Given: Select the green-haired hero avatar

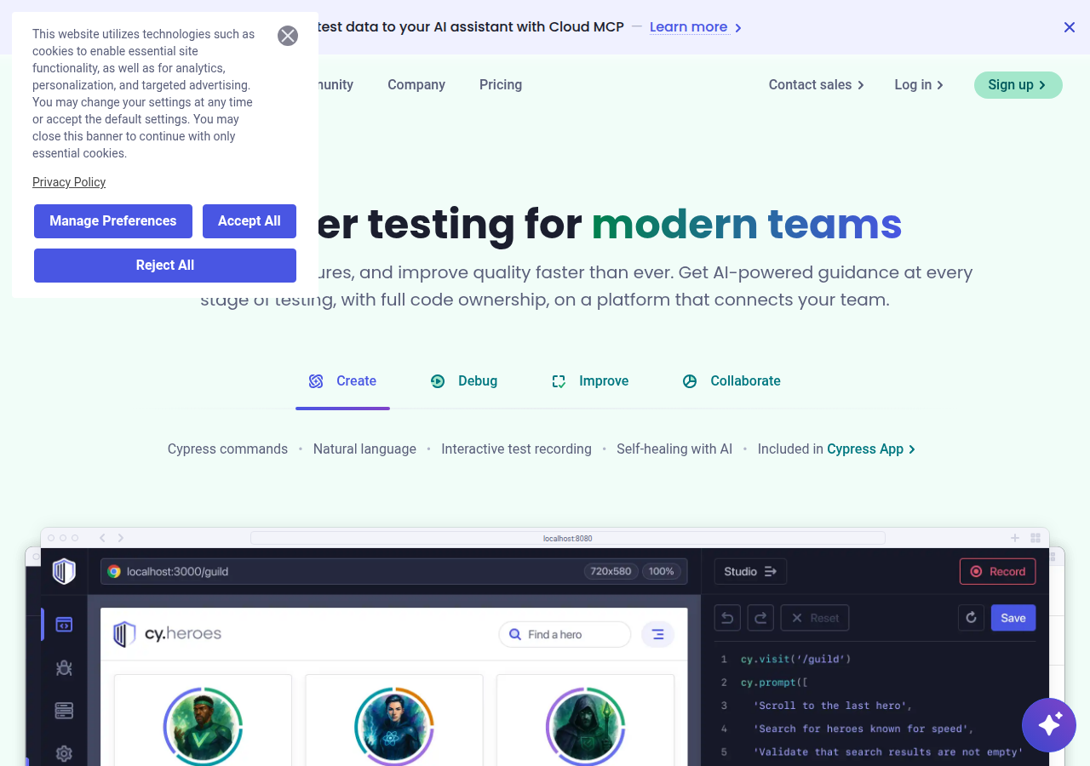Looking at the screenshot, I should tap(203, 726).
